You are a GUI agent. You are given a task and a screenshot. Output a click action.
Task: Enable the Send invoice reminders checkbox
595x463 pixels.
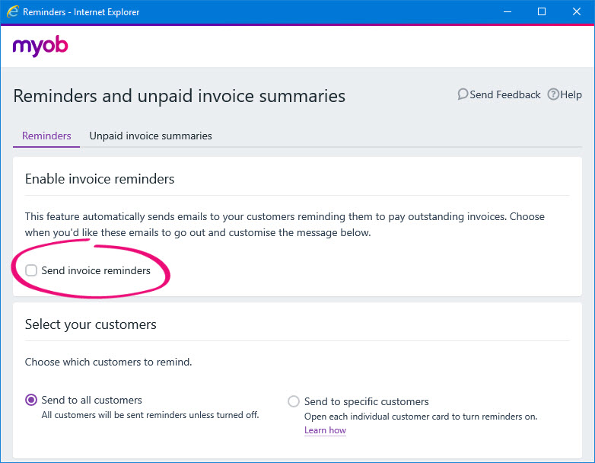pos(31,270)
